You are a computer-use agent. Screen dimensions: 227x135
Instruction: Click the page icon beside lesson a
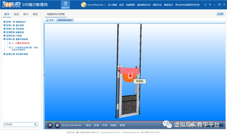tap(10, 43)
